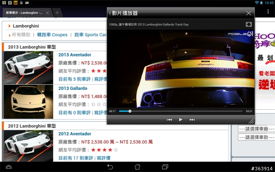Screen dimensions: 275x172
Task: Open the 轎跑車 Coupes category
Action: click(52, 35)
